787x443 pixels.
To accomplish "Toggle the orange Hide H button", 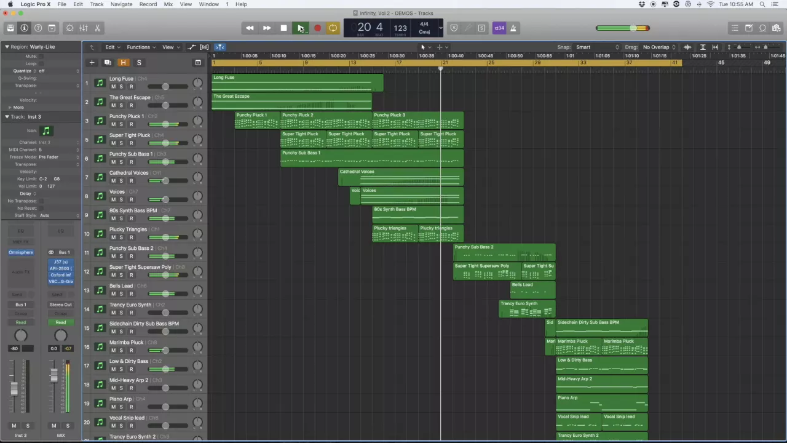I will (123, 62).
